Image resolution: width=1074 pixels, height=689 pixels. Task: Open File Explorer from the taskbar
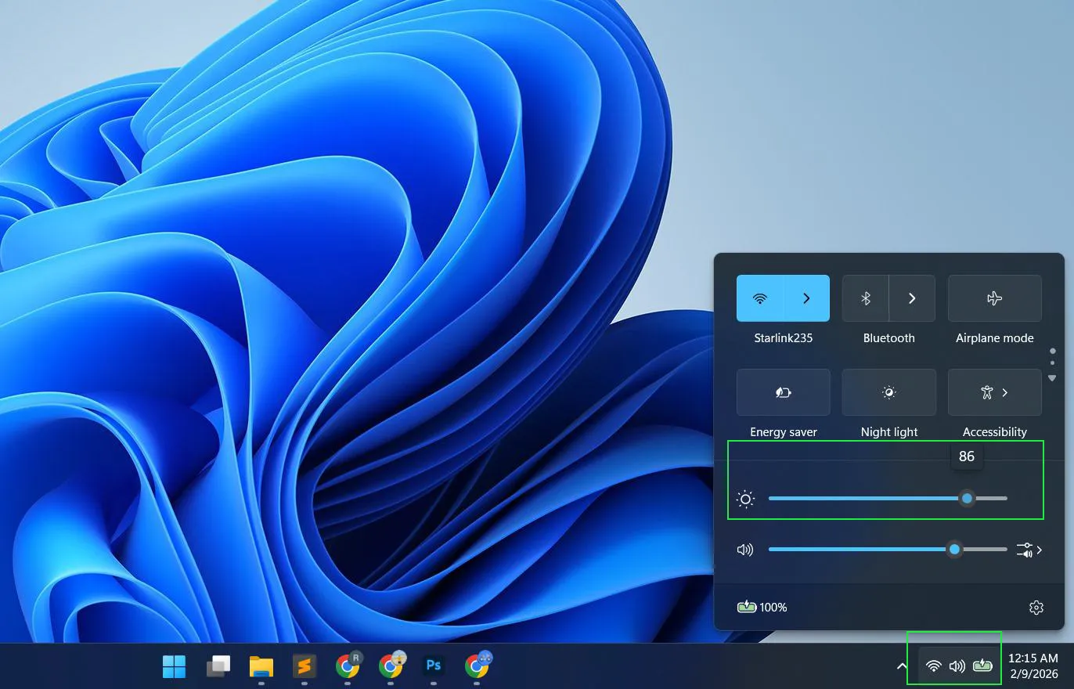(x=261, y=666)
